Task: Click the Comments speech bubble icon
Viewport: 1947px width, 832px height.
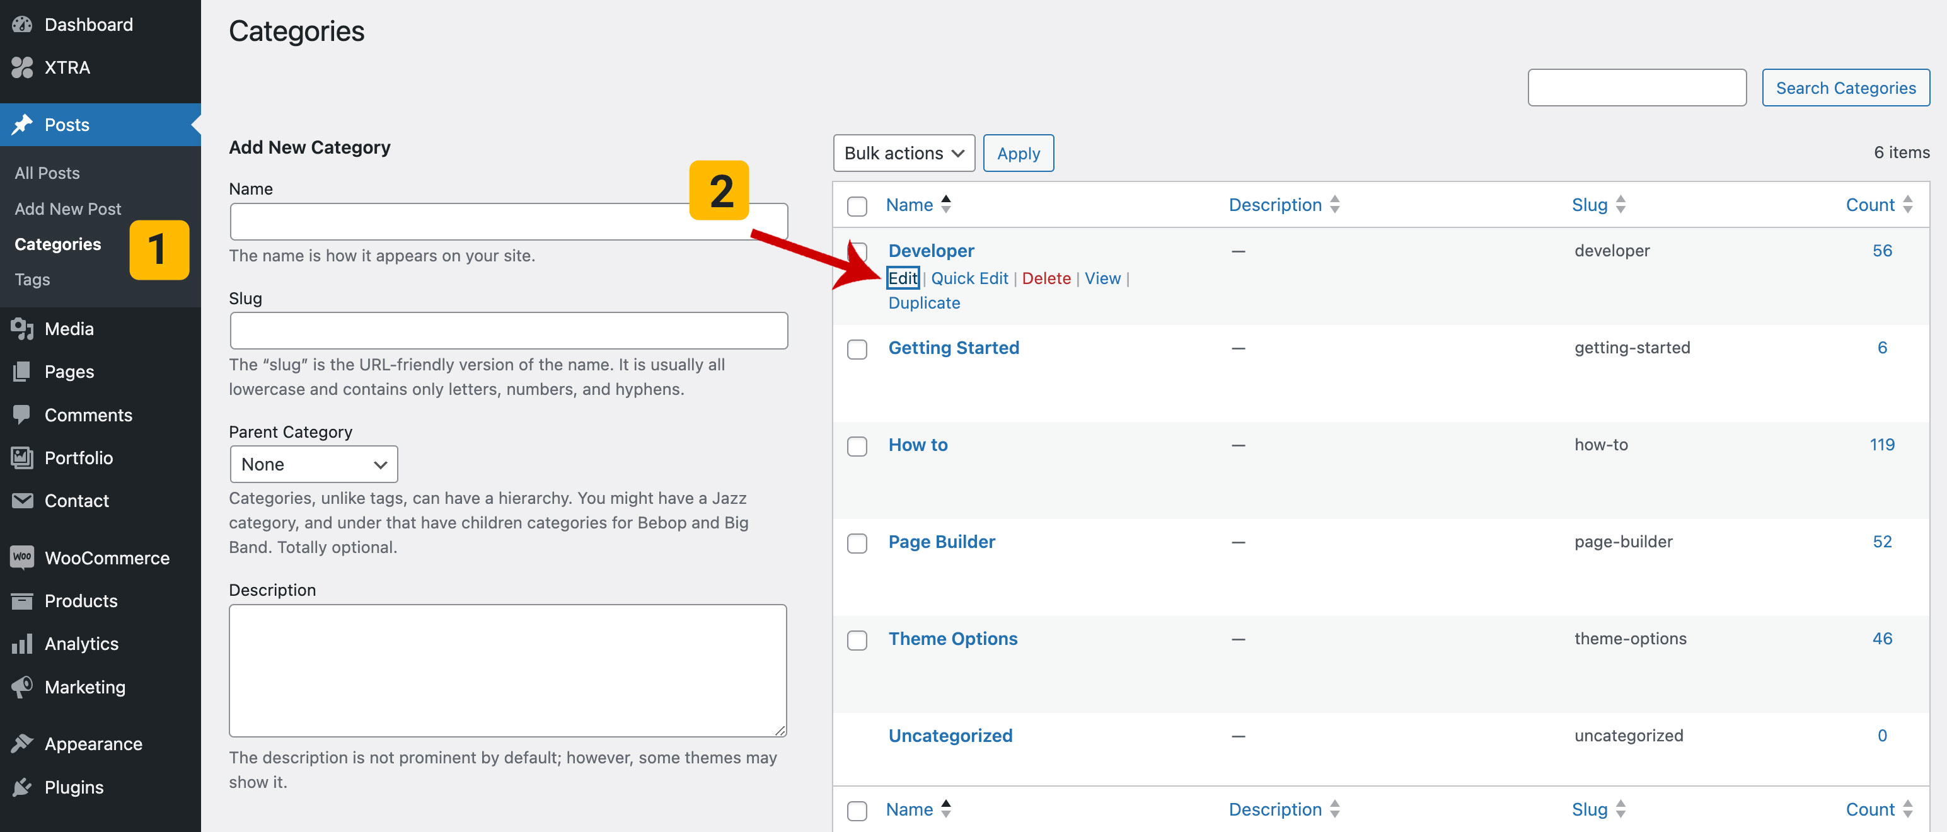Action: coord(22,414)
